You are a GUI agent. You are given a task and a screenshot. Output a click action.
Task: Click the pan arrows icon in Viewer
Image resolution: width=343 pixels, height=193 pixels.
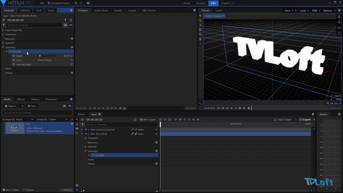339,22
